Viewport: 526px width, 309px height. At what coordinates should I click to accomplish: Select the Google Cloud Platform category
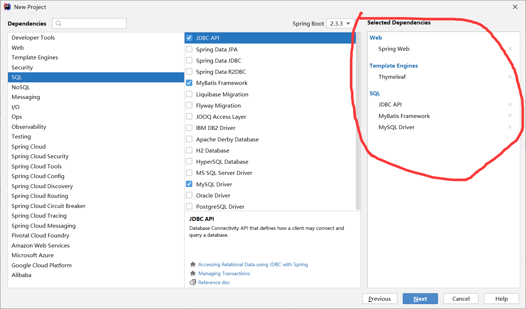pyautogui.click(x=96, y=265)
